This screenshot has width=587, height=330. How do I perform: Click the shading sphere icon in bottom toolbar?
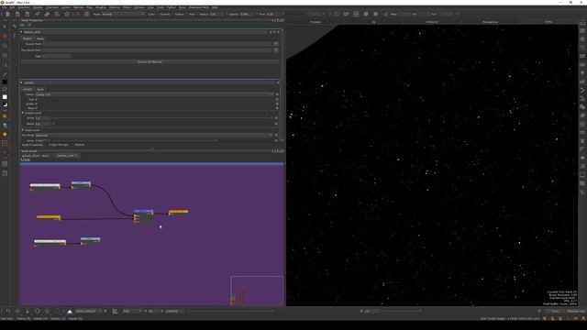point(70,312)
